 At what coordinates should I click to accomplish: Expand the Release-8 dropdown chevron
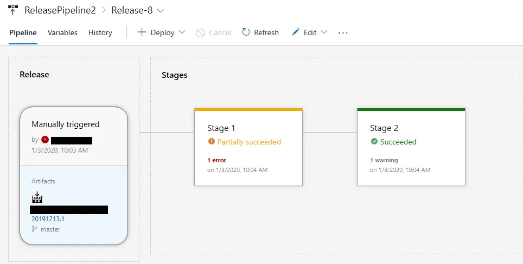(x=160, y=10)
